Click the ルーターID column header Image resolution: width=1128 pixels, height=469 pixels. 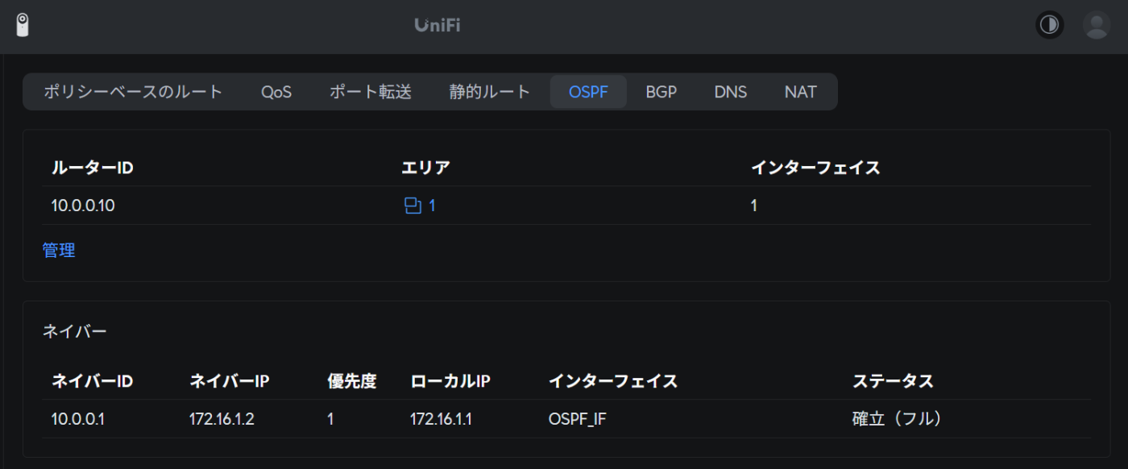coord(92,168)
